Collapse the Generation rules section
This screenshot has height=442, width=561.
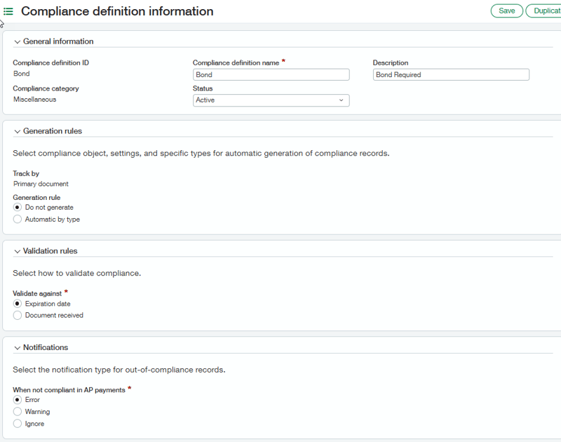[18, 131]
